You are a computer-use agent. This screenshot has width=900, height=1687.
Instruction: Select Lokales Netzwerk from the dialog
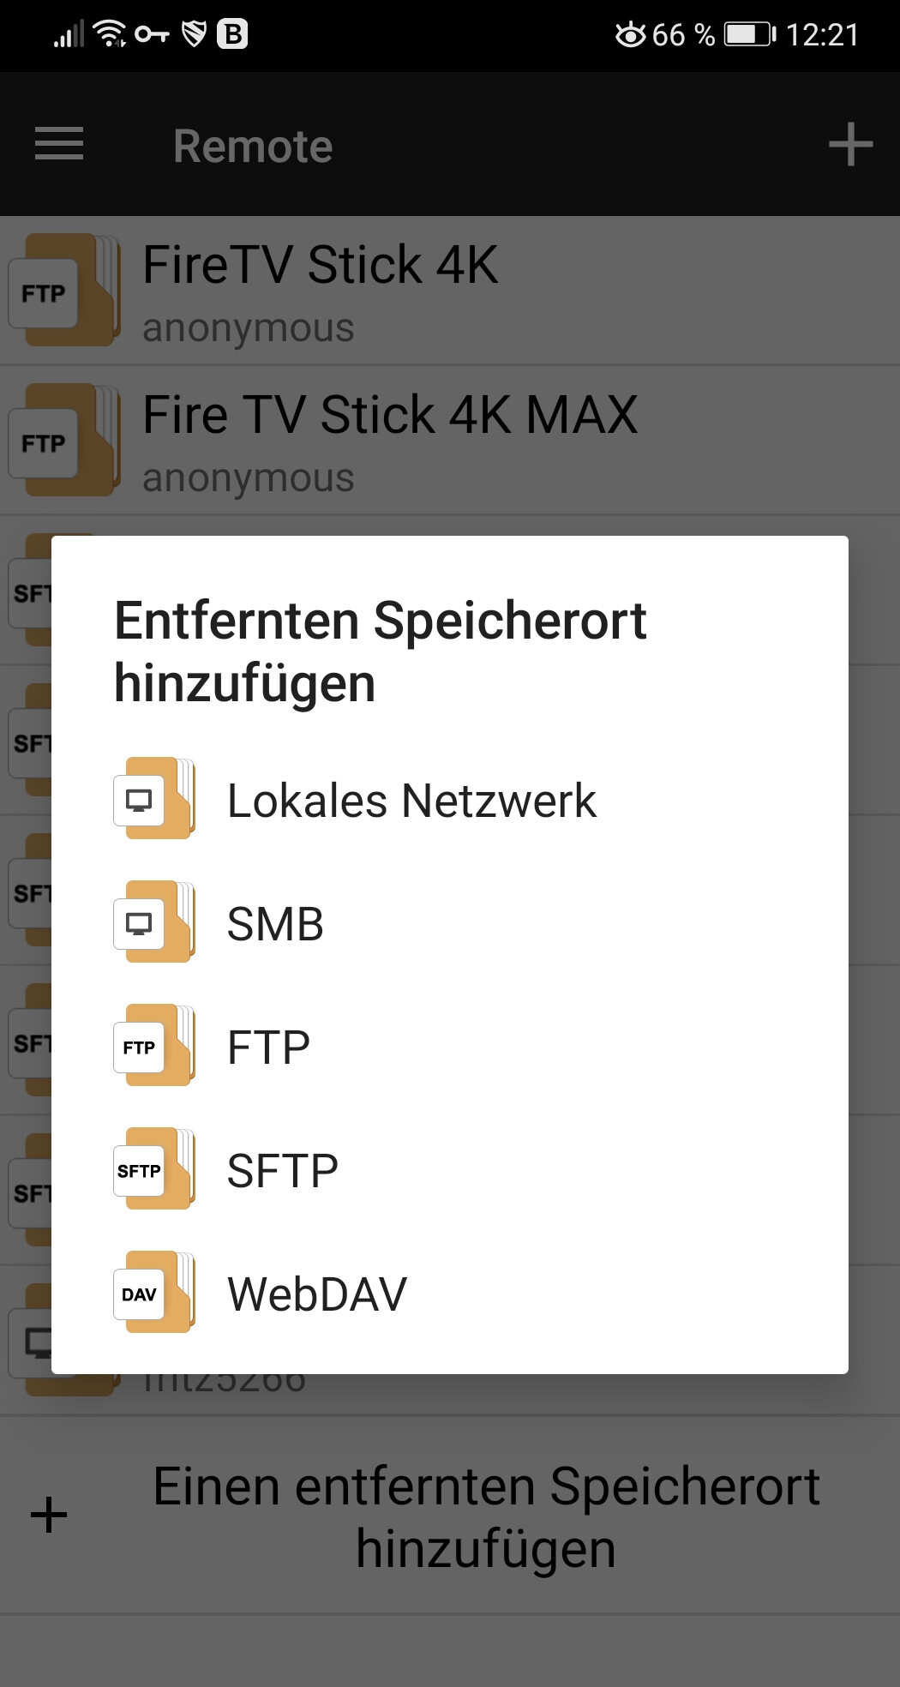click(x=411, y=801)
